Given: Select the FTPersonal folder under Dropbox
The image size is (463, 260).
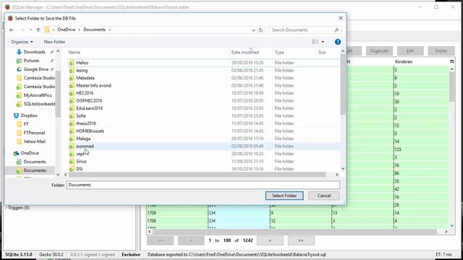Looking at the screenshot, I should [34, 133].
